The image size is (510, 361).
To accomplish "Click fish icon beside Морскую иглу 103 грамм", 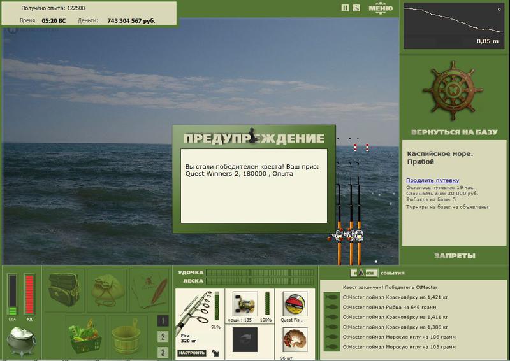I will coord(331,347).
